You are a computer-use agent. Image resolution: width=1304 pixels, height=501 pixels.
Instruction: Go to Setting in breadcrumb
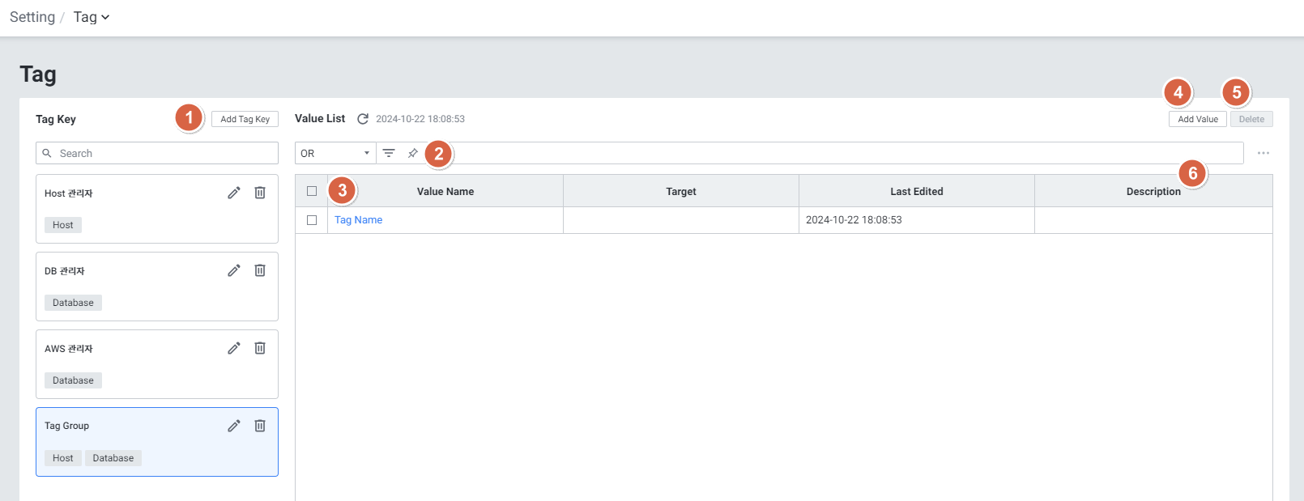(x=32, y=17)
